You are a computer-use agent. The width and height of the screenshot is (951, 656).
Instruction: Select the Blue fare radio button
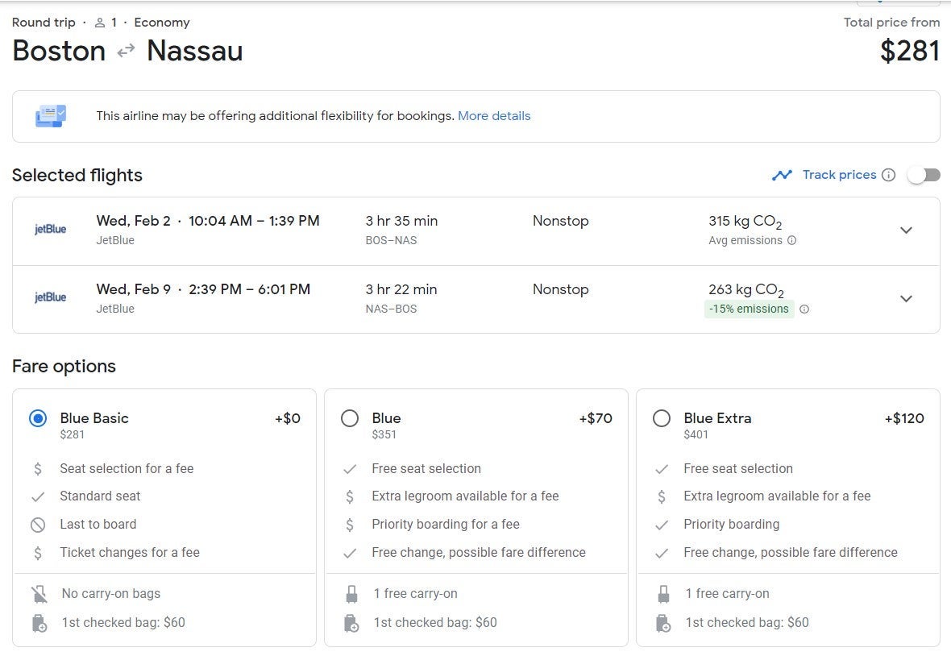point(350,418)
